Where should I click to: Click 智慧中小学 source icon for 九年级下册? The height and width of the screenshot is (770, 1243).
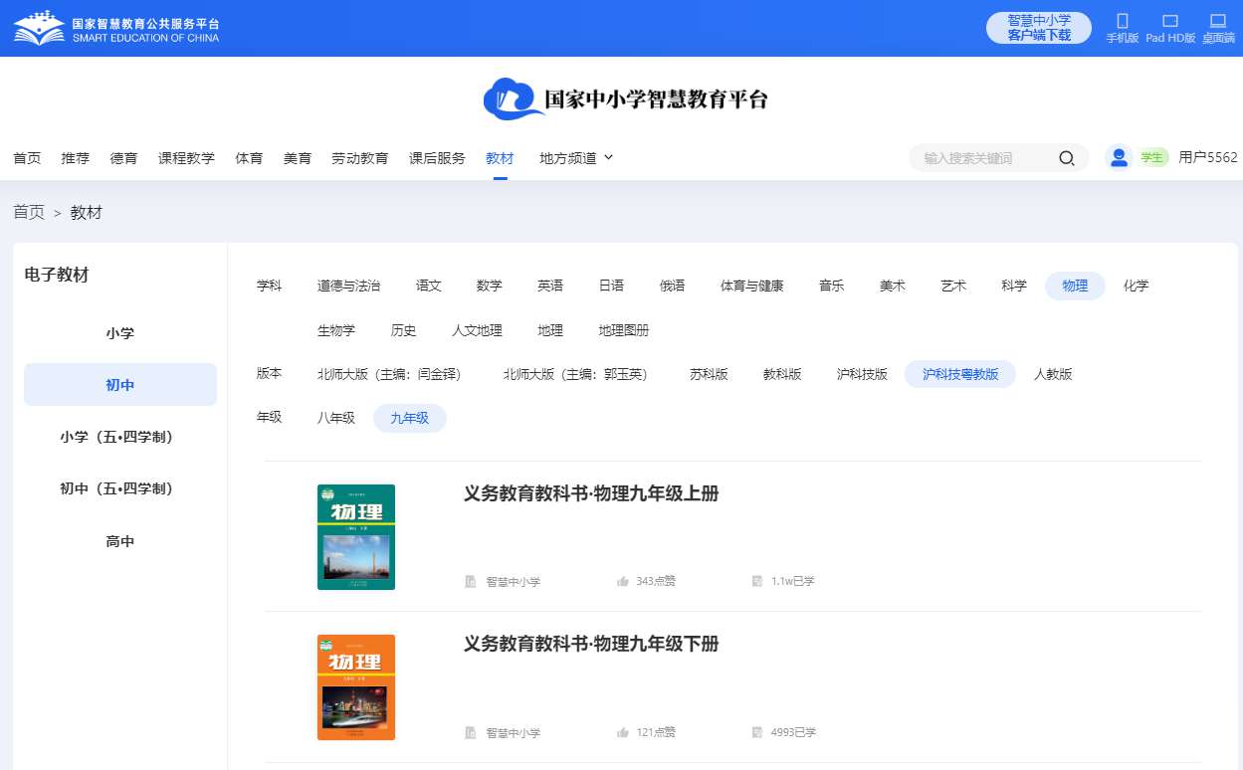pyautogui.click(x=471, y=732)
